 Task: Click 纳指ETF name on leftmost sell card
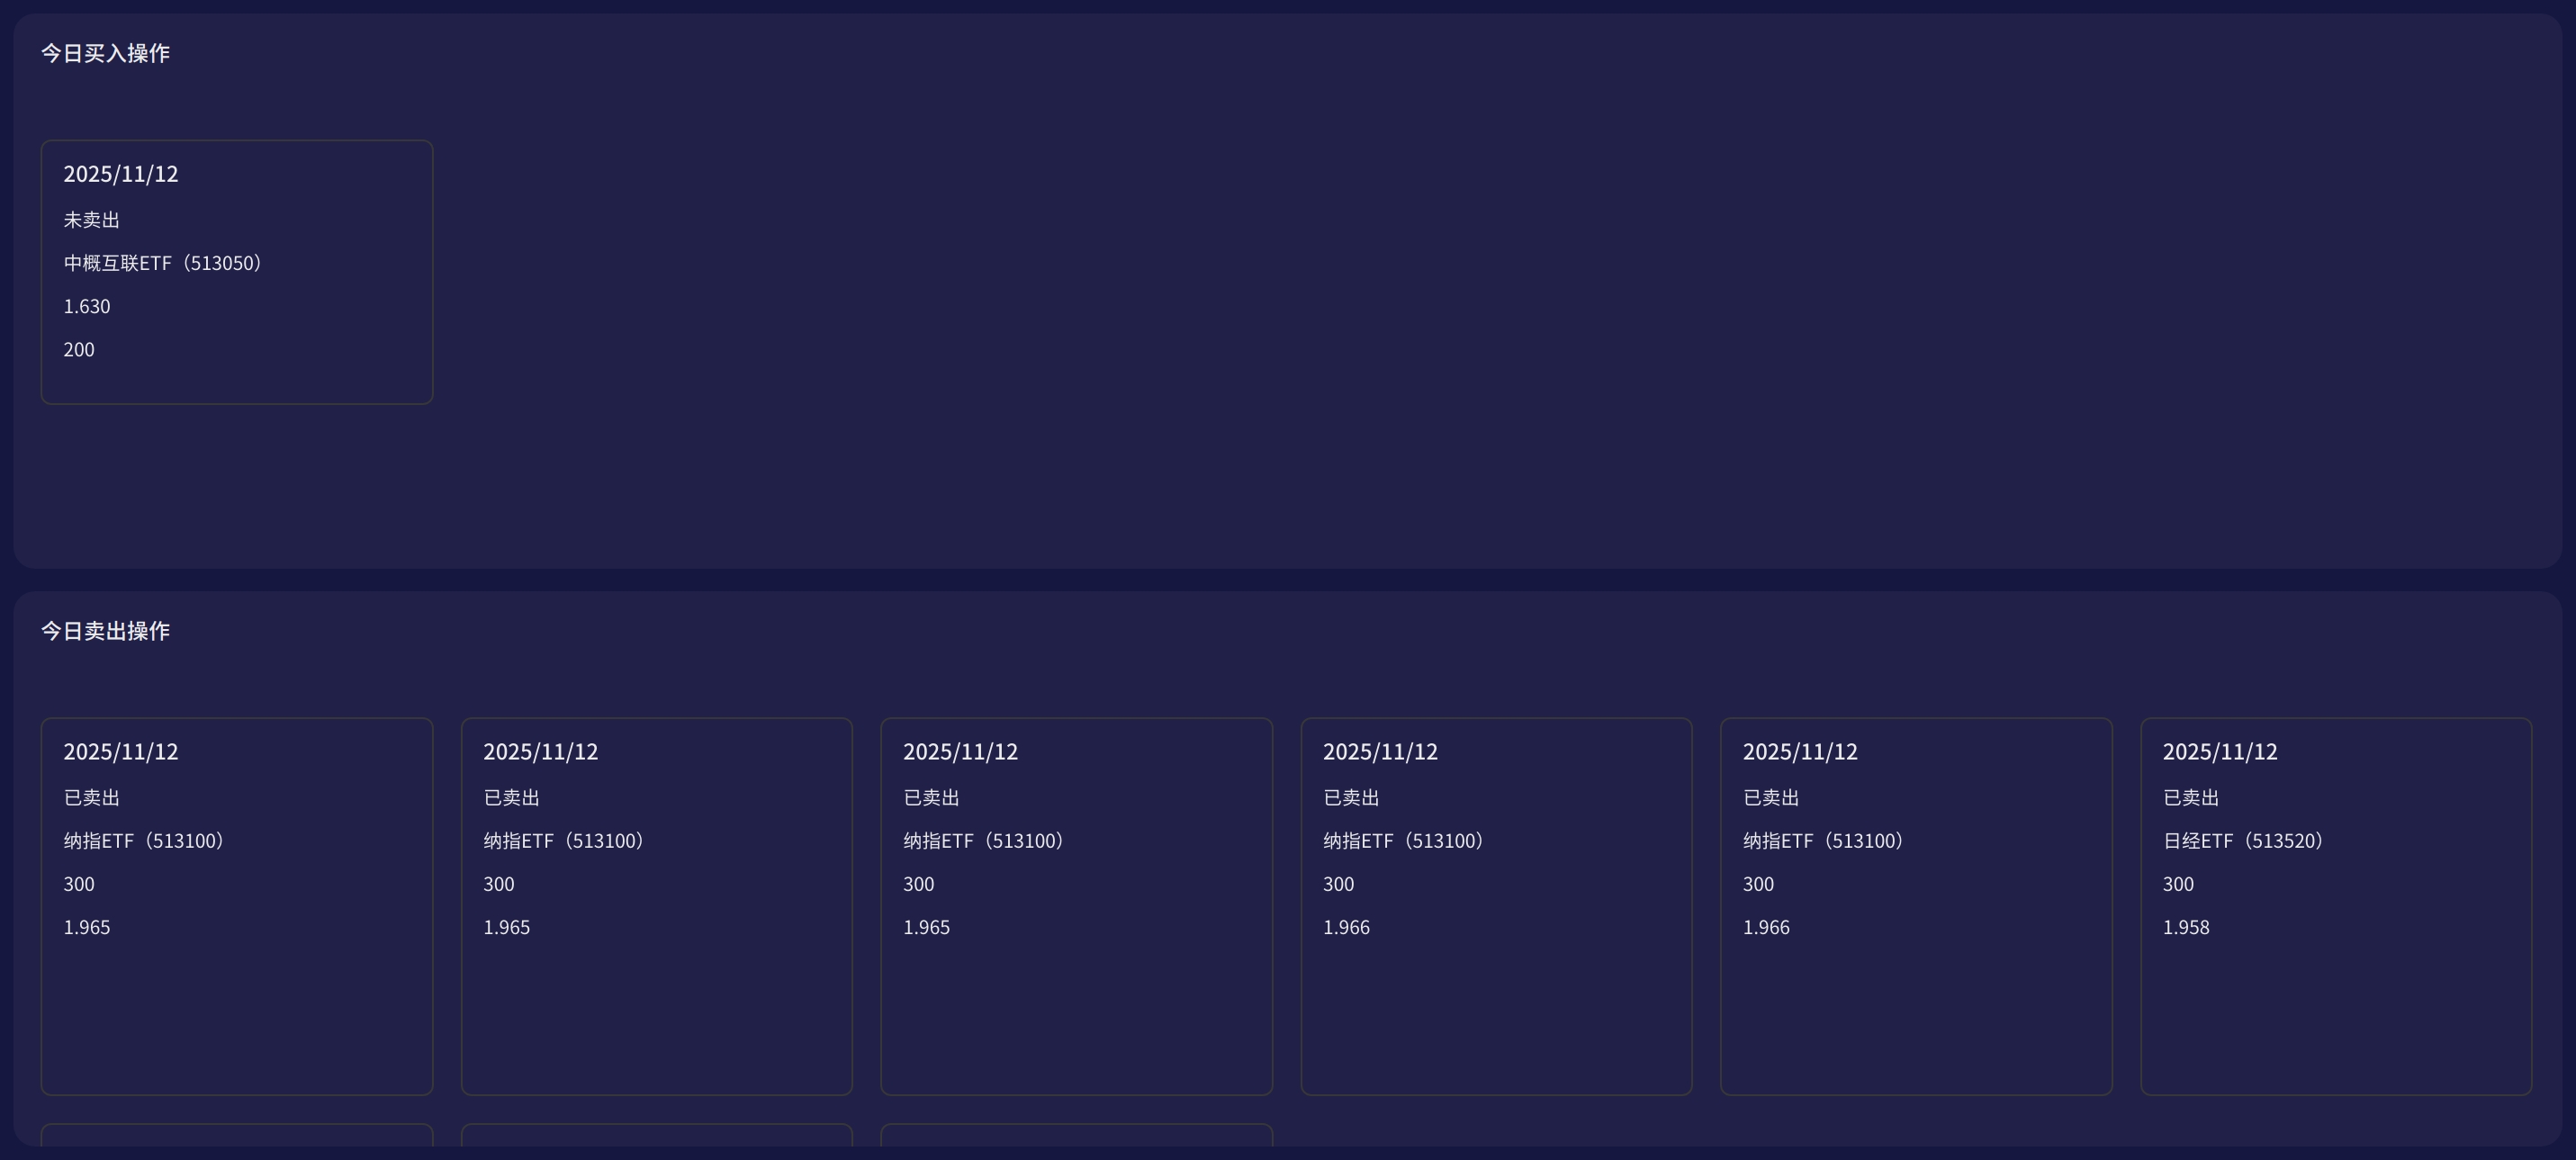coord(143,841)
